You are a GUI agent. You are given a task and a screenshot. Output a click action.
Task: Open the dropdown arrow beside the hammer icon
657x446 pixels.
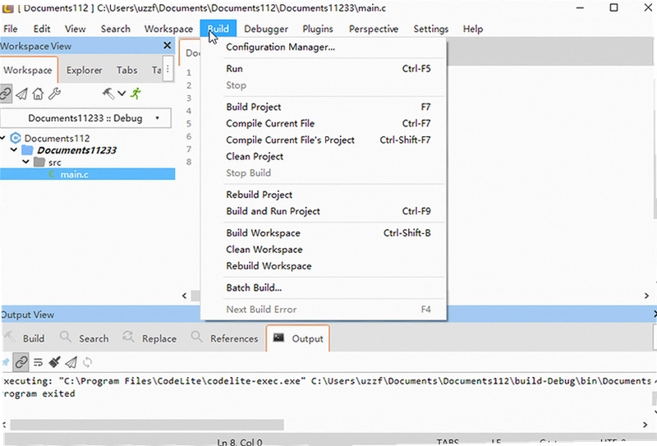[122, 94]
